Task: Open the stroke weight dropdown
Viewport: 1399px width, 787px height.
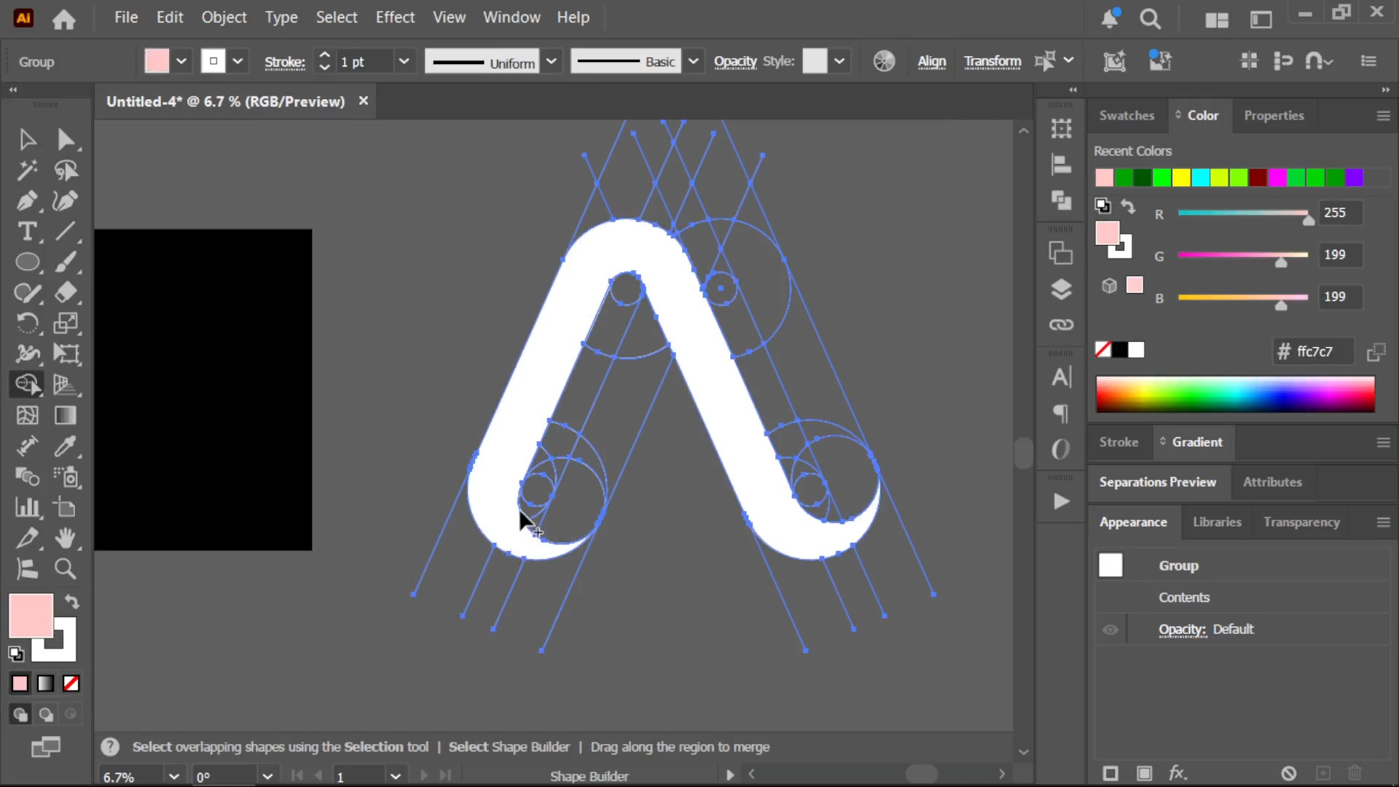Action: tap(404, 62)
